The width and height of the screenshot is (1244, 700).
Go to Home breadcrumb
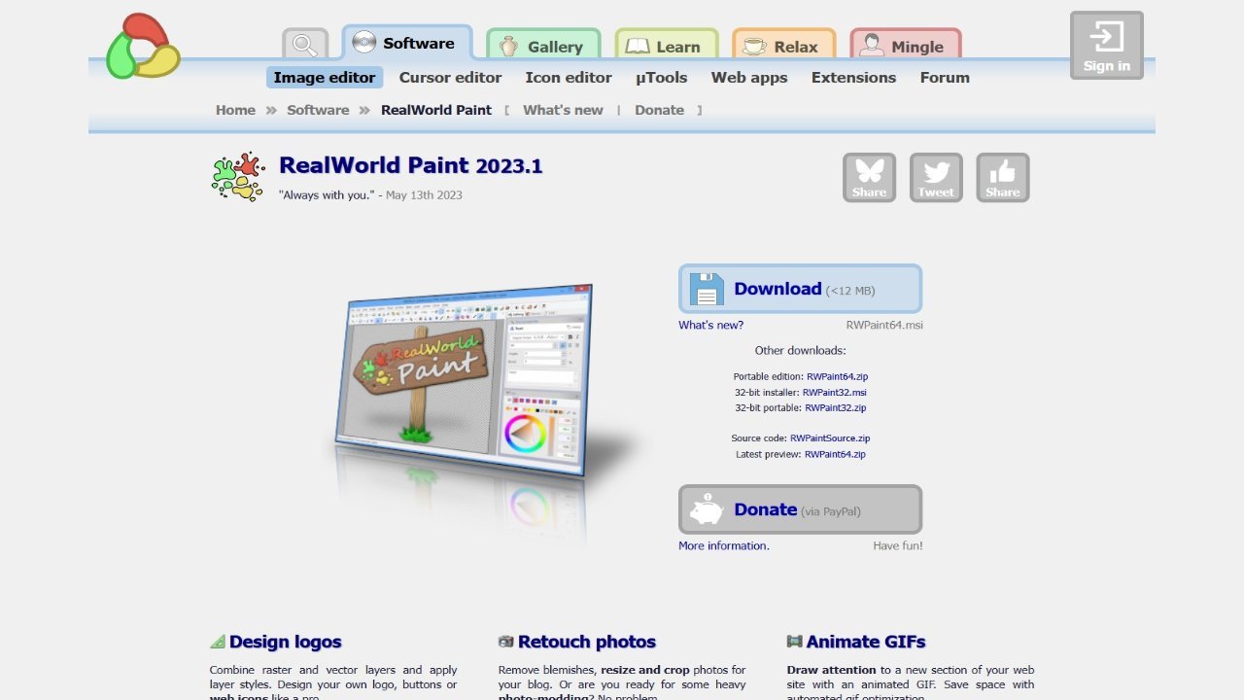point(235,110)
